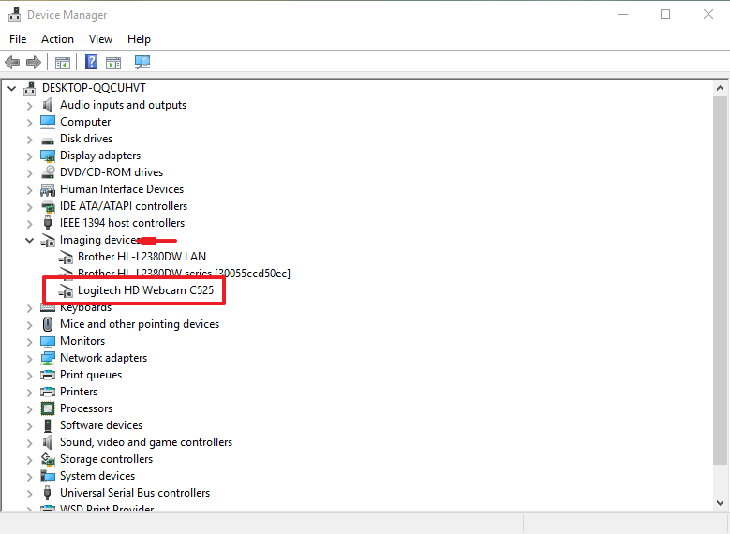Click Scan for hardware changes toolbar icon
Image resolution: width=730 pixels, height=534 pixels.
pos(142,62)
